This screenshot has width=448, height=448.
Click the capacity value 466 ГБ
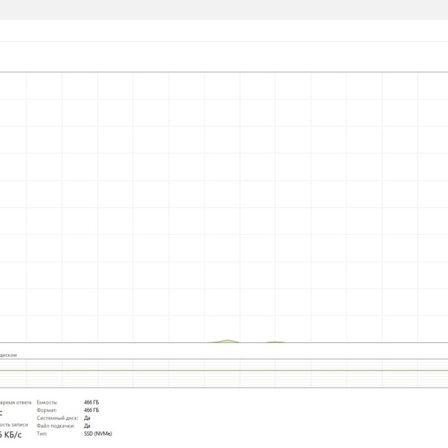coord(91,402)
